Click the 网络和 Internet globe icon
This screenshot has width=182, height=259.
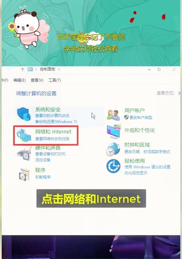[24, 136]
